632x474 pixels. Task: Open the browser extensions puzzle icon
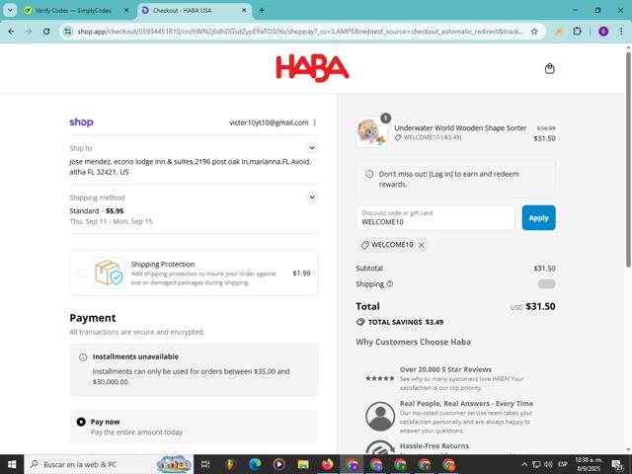point(577,32)
